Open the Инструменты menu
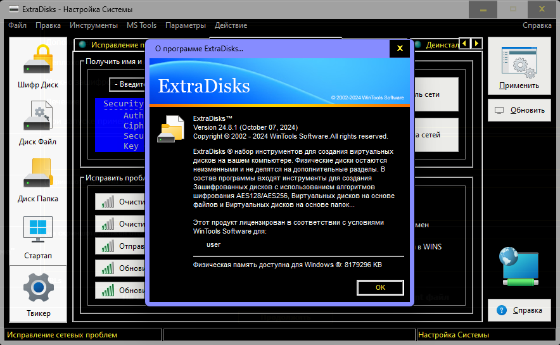This screenshot has width=560, height=345. point(94,25)
